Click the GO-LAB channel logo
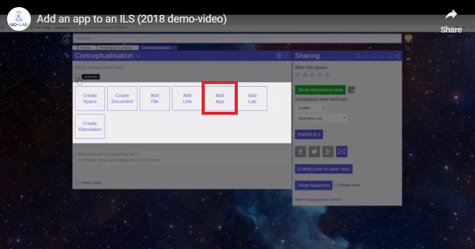The height and width of the screenshot is (249, 475). 19,20
